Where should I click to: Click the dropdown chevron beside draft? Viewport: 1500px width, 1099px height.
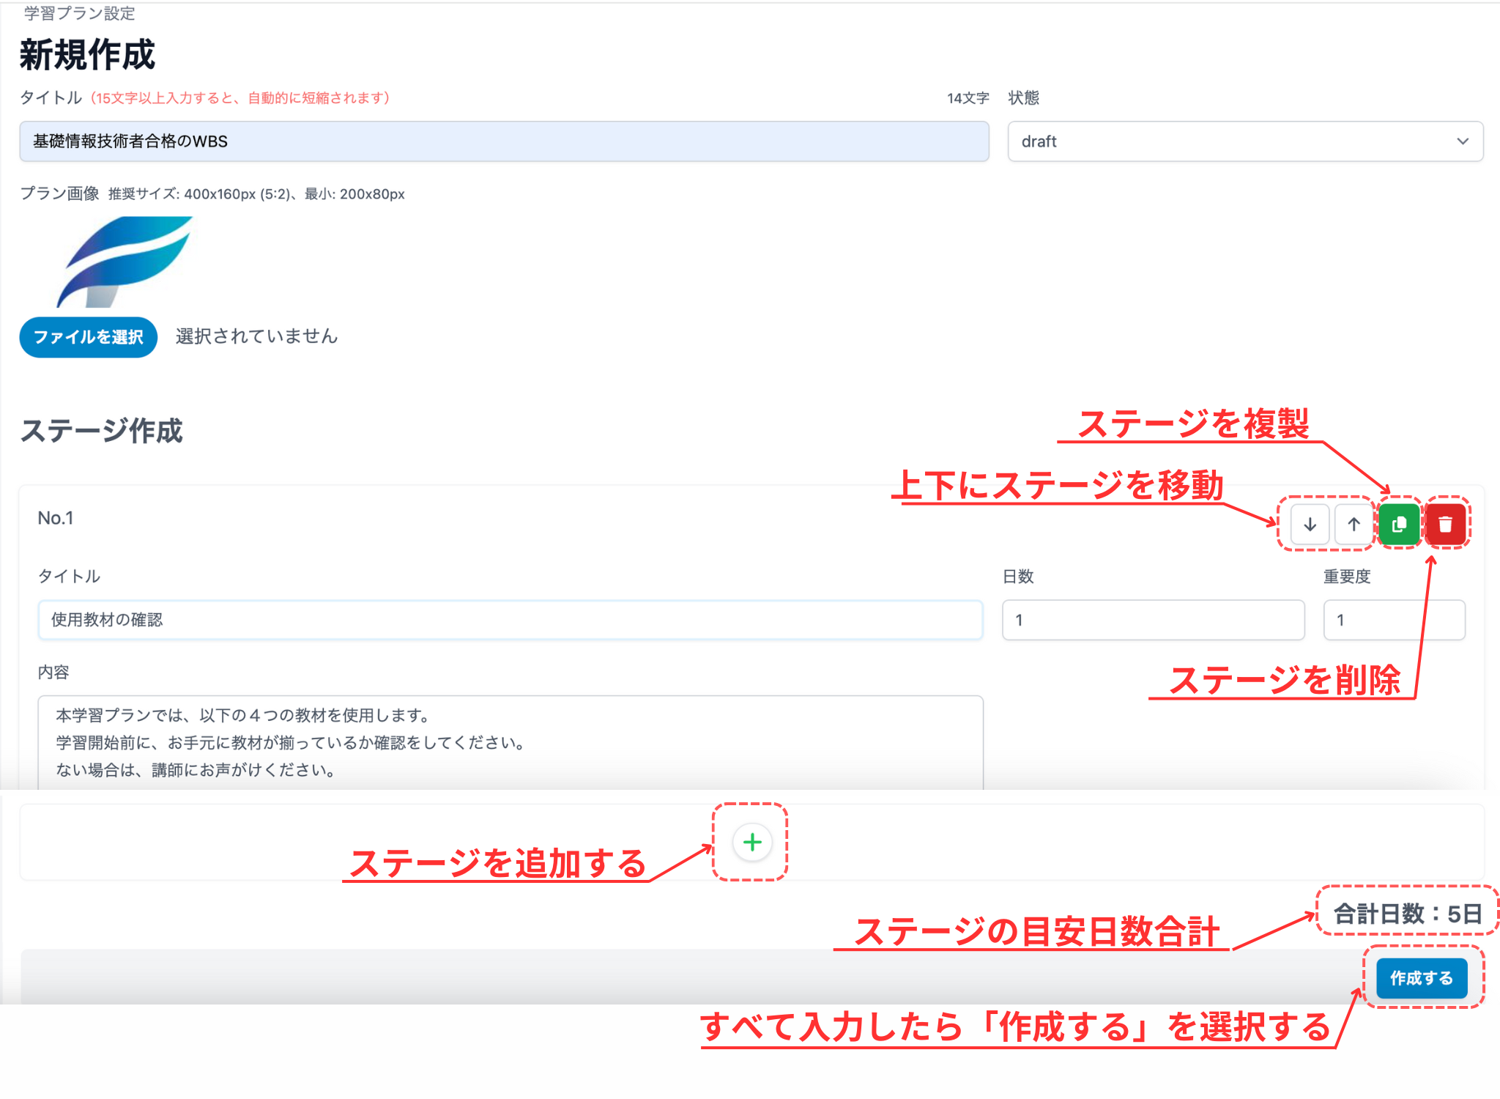(x=1462, y=141)
